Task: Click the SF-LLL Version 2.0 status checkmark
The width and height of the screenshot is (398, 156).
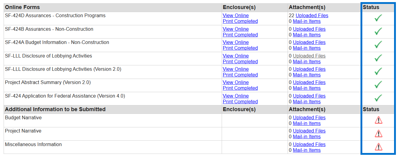Action: pyautogui.click(x=378, y=72)
